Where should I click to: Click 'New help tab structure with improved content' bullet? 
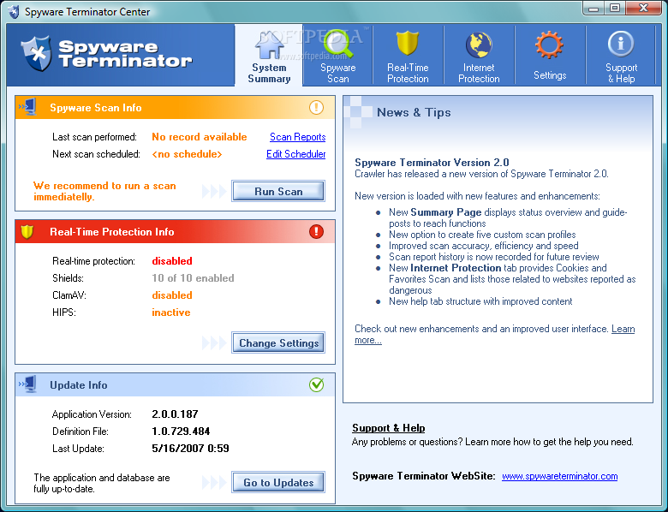[480, 301]
